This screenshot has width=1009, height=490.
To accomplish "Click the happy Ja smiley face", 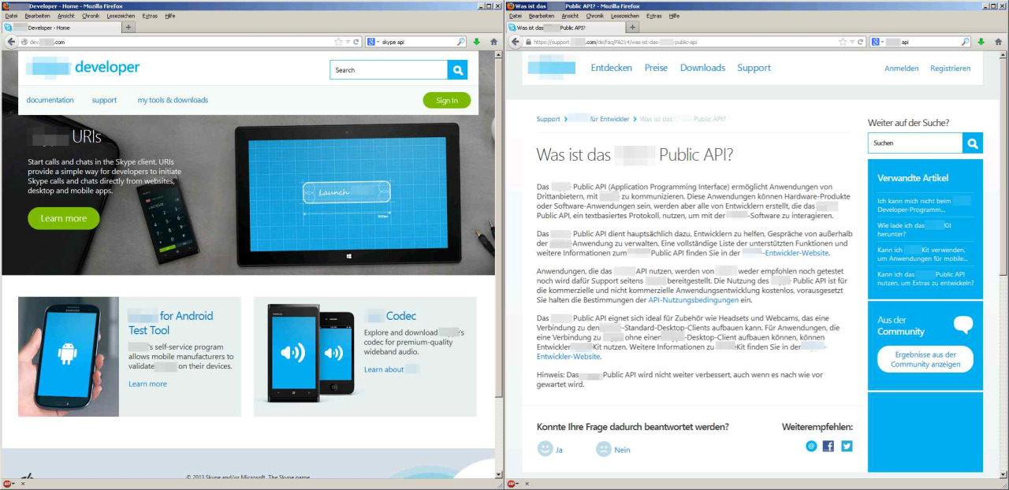I will click(545, 449).
